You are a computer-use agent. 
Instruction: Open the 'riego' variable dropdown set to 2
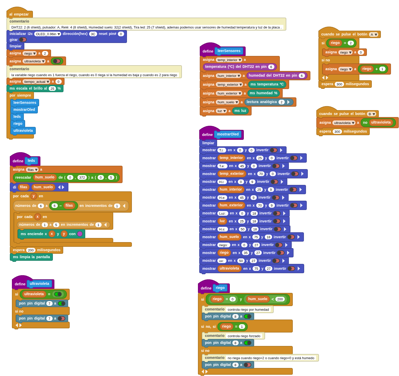click(x=30, y=53)
